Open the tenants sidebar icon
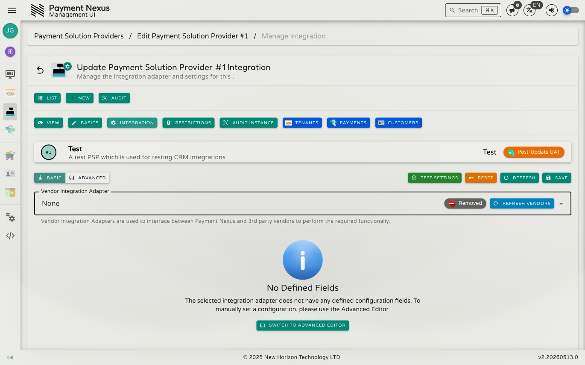This screenshot has height=365, width=585. point(10,93)
